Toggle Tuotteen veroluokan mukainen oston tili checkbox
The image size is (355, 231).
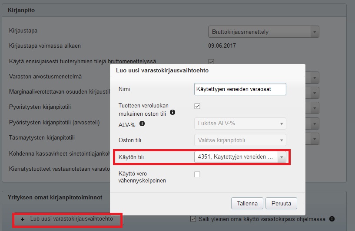click(x=197, y=106)
